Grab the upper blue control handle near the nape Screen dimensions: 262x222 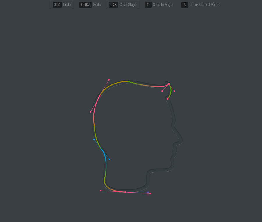pos(94,140)
